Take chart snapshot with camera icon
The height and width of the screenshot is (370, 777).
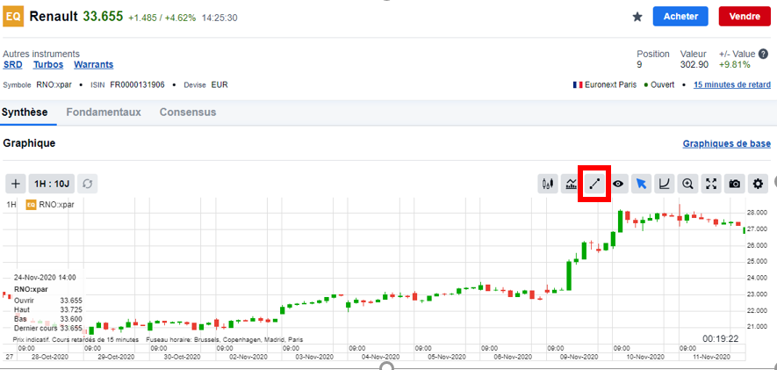pyautogui.click(x=734, y=184)
